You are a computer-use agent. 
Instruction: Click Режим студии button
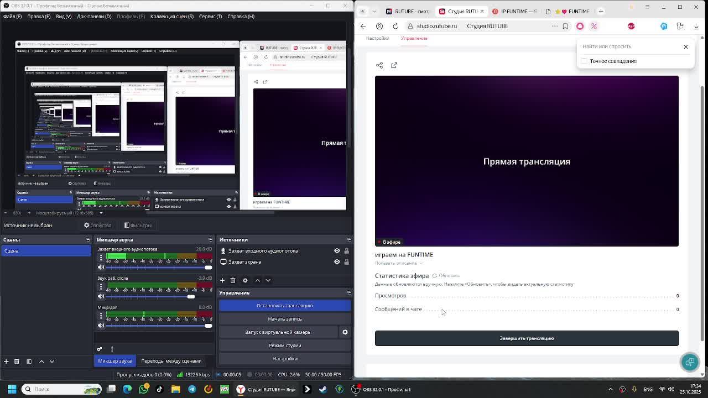(285, 345)
